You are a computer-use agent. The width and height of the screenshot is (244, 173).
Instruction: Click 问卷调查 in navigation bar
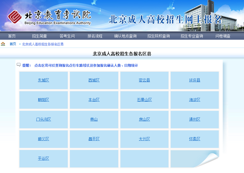tap(223, 36)
